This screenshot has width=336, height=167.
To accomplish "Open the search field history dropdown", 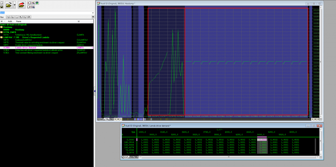I will pos(93,13).
